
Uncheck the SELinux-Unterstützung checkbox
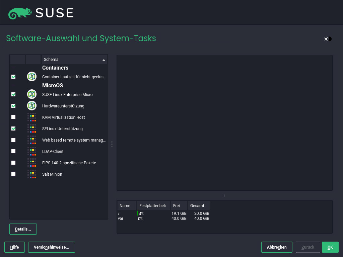(13, 129)
